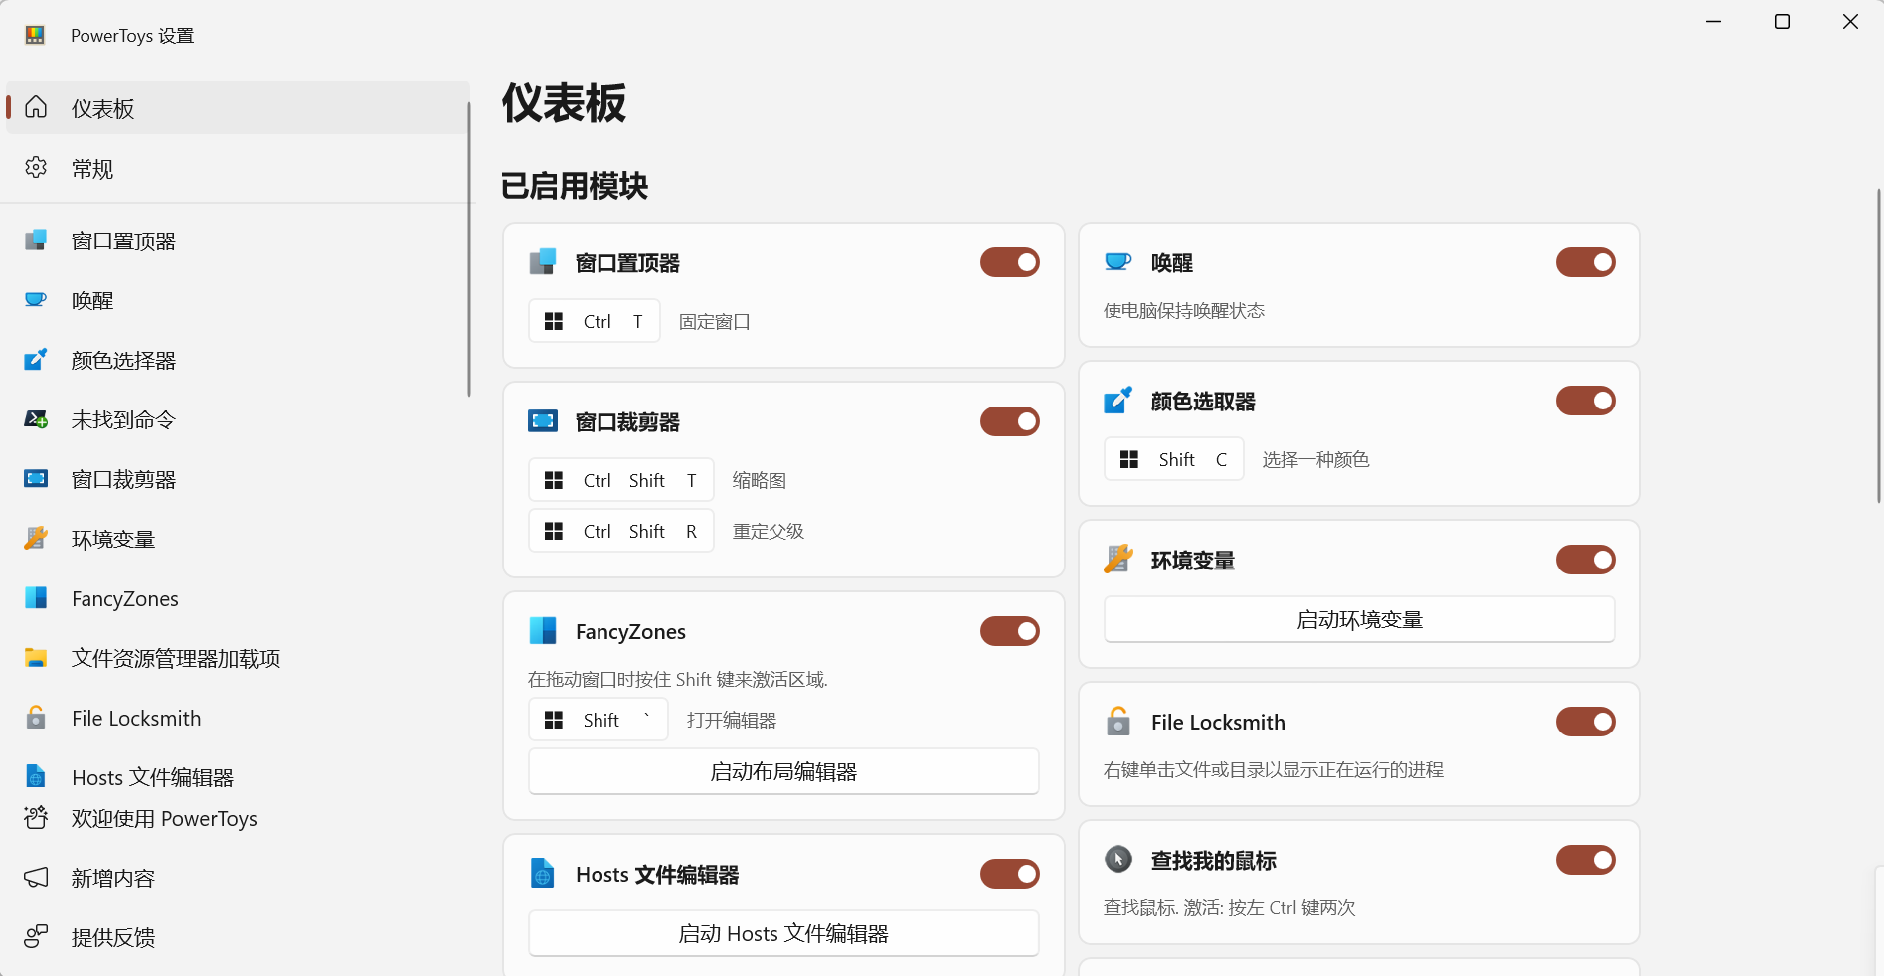
Task: Turn off the 颜色选取器 toggle
Action: point(1586,401)
